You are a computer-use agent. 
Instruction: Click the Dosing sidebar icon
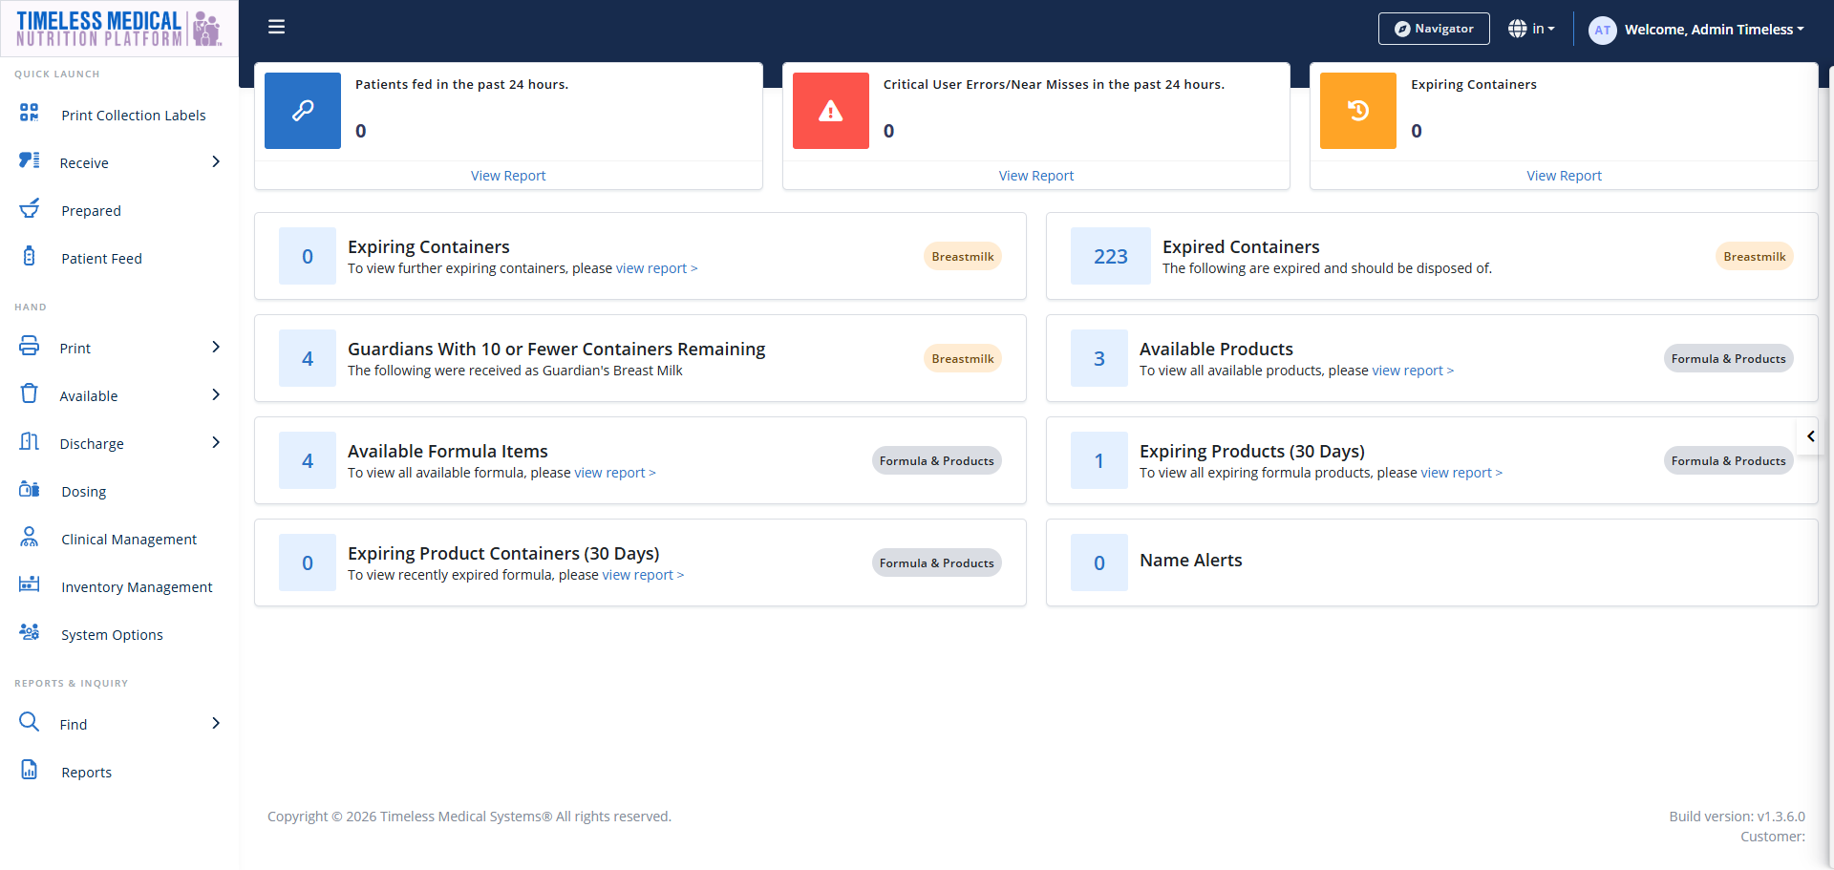click(x=30, y=489)
